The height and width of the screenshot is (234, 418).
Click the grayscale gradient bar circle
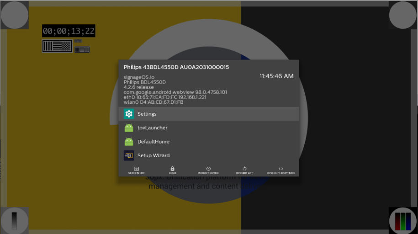click(15, 221)
